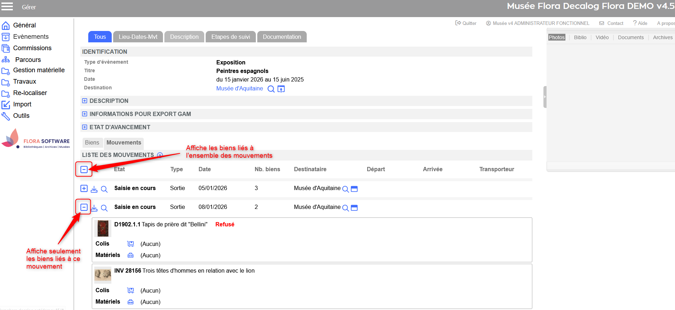Switch to the Etapes de suivi tab

231,37
